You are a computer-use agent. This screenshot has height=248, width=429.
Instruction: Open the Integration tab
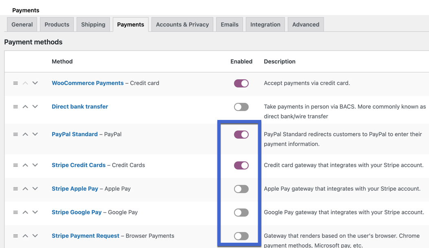coord(265,25)
